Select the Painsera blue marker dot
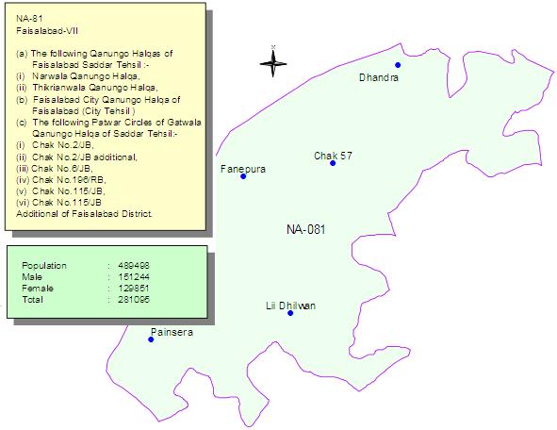 [x=151, y=339]
